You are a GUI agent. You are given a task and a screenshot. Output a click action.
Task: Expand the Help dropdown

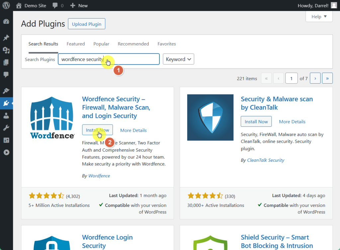319,17
